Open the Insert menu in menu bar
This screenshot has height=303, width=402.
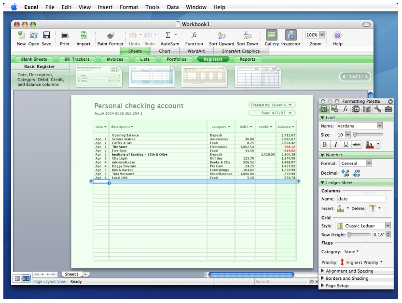[x=105, y=8]
